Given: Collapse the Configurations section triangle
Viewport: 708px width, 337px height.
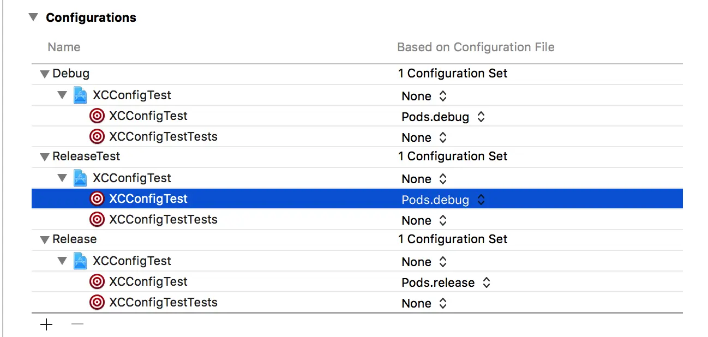Looking at the screenshot, I should click(x=34, y=17).
